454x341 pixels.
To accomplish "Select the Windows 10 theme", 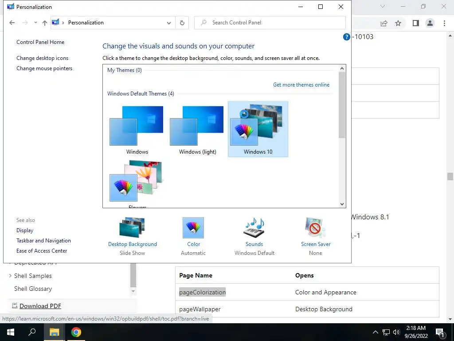I will click(x=258, y=129).
